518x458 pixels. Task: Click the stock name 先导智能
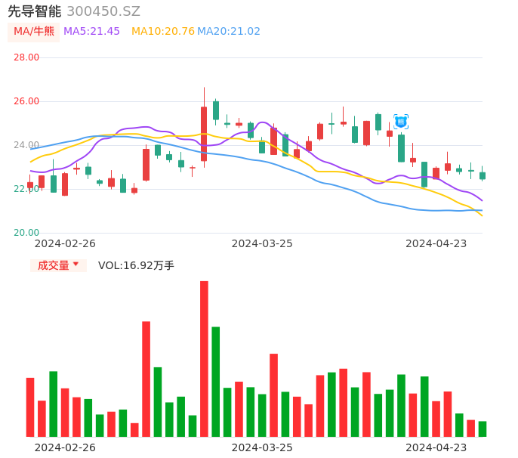click(34, 11)
